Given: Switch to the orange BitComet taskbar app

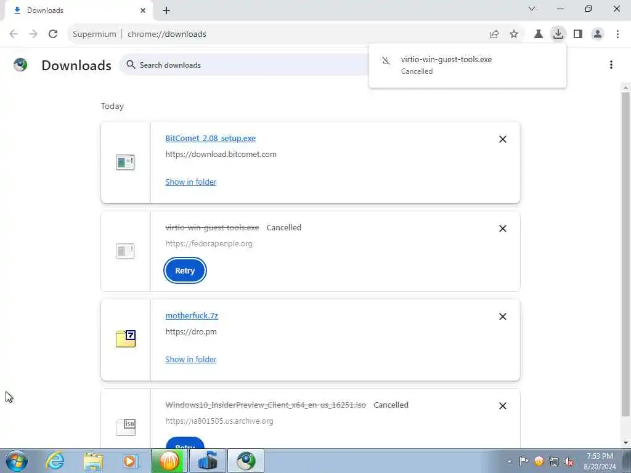Looking at the screenshot, I should pos(169,461).
